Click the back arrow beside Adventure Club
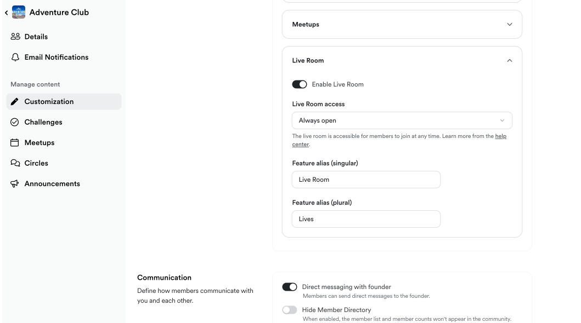581x323 pixels. tap(6, 13)
